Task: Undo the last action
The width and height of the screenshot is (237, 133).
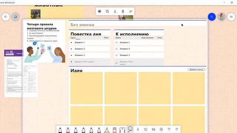Action: click(x=169, y=129)
